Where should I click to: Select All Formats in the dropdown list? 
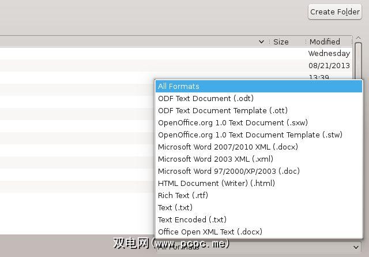[x=259, y=86]
